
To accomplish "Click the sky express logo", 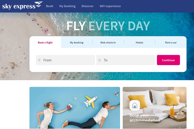I will coord(23,6).
